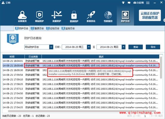The image size is (165, 119).
Task: Open the 云锁首页 home icon
Action: (x=22, y=16)
